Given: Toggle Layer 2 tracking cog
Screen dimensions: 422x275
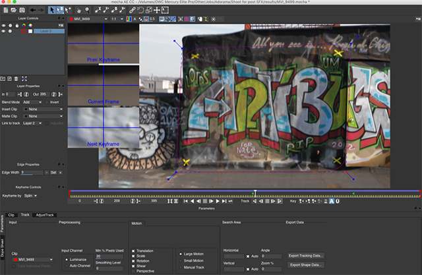Looking at the screenshot, I should [10, 31].
